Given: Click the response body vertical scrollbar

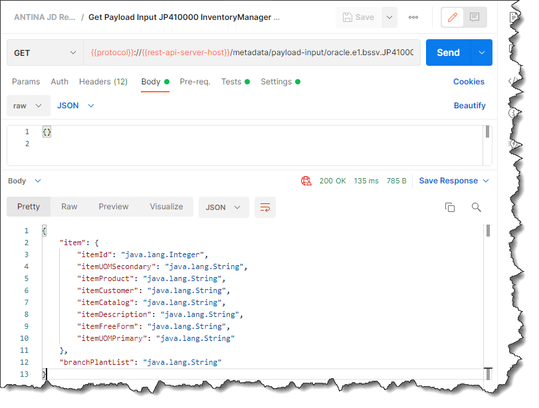Looking at the screenshot, I should tap(488, 231).
